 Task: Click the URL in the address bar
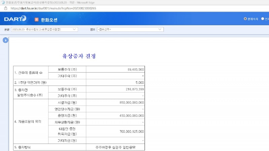(x=53, y=8)
